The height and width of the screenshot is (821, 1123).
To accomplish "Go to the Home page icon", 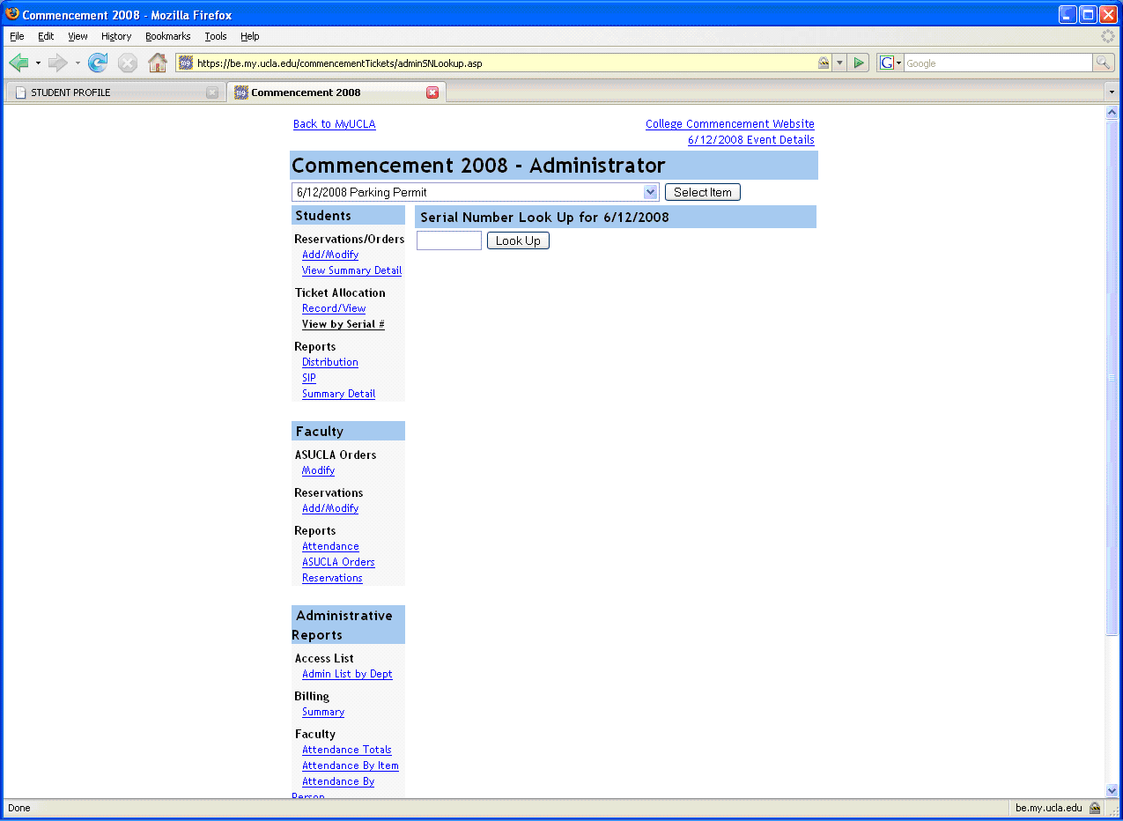I will pyautogui.click(x=158, y=63).
